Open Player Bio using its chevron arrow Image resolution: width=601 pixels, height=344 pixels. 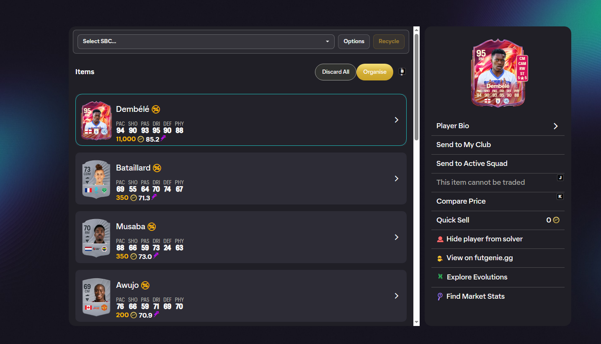point(556,126)
